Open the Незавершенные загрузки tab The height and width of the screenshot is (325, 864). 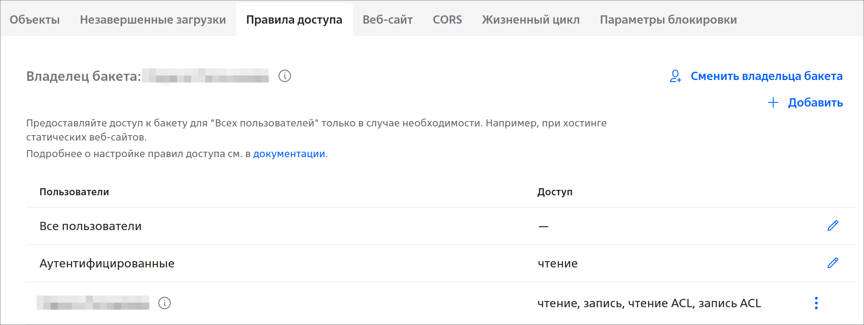click(x=153, y=19)
